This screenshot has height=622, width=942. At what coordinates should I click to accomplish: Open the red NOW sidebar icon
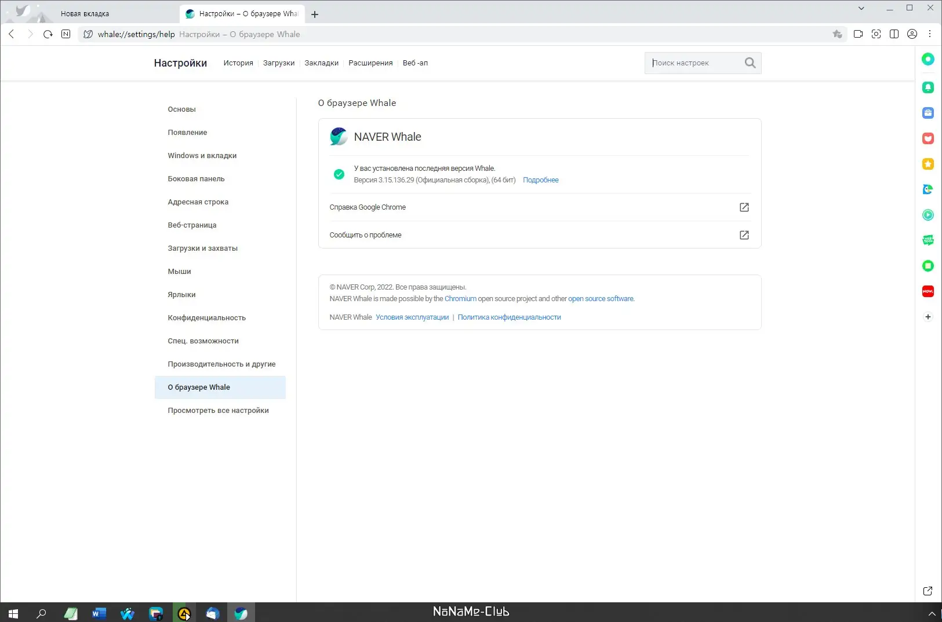click(928, 291)
